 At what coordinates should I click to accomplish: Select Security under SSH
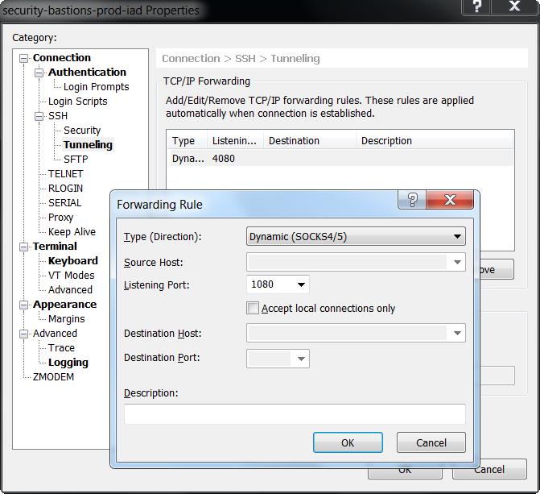pyautogui.click(x=82, y=131)
